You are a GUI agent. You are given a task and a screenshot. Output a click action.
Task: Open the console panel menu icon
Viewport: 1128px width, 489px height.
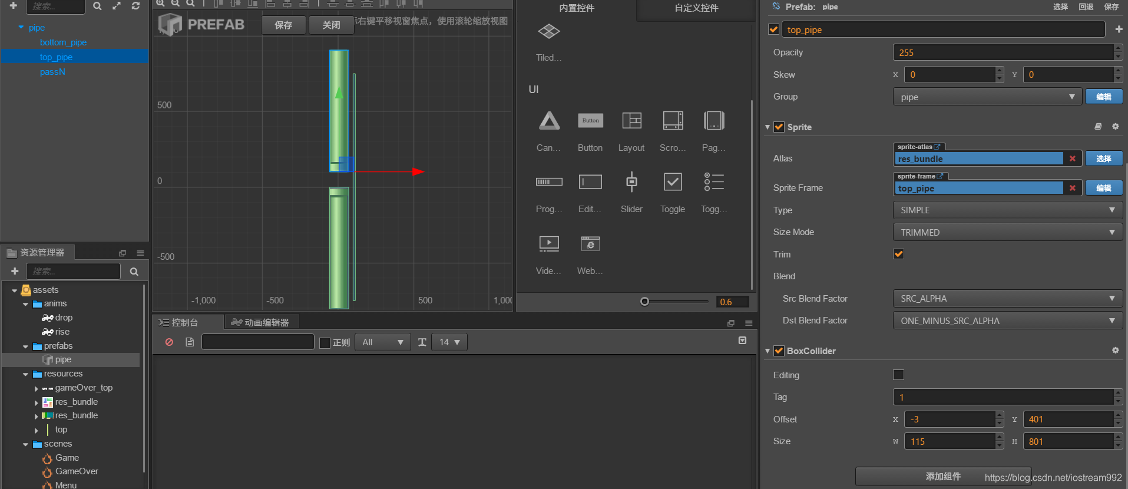[749, 323]
